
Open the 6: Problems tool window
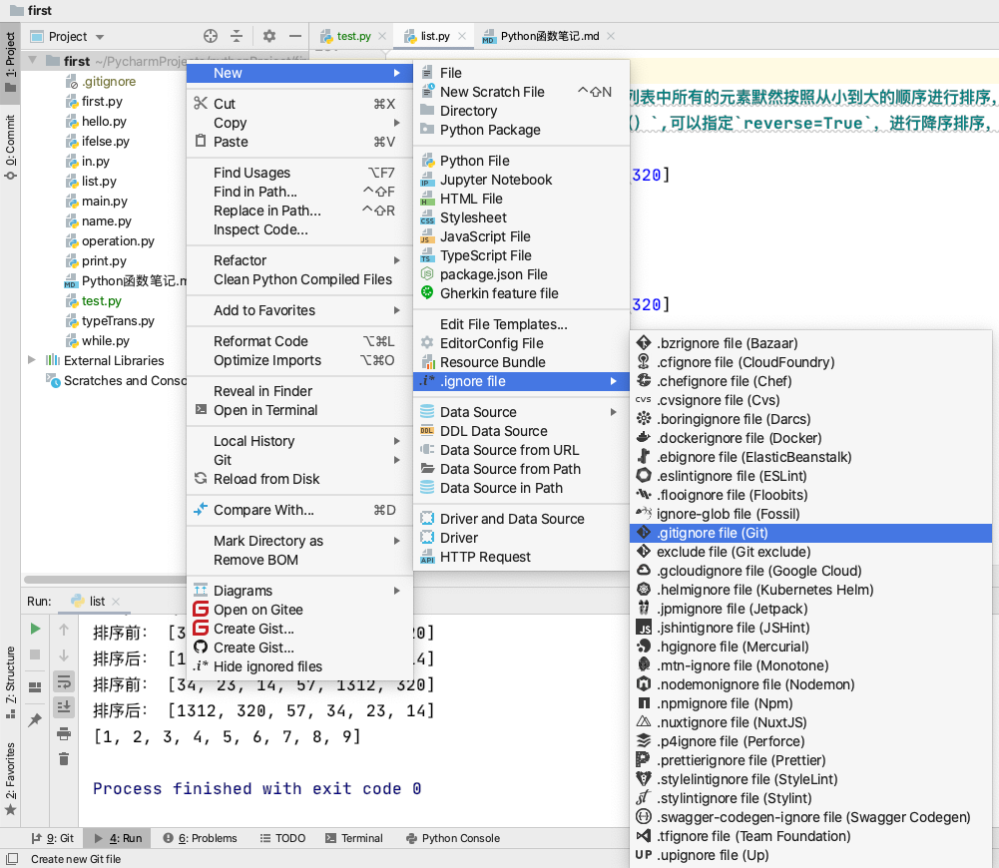200,838
